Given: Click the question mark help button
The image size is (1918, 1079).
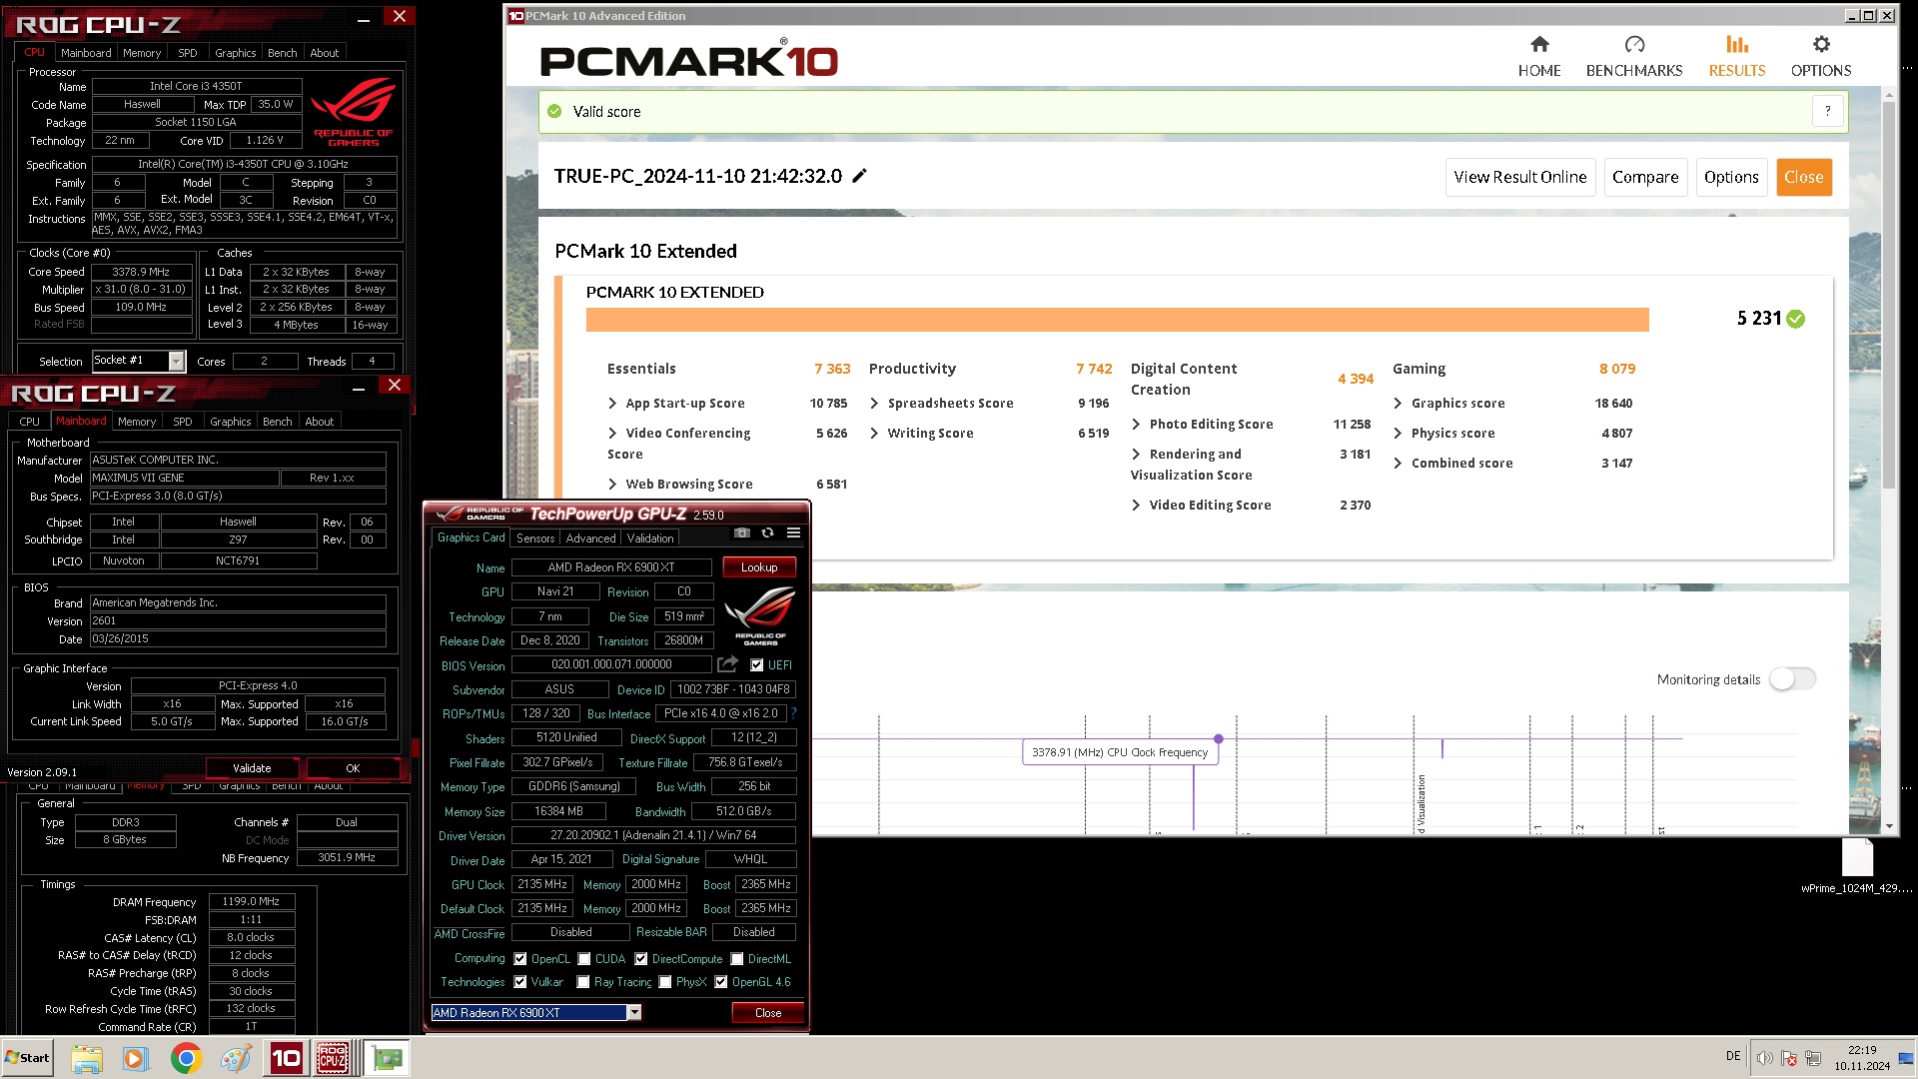Looking at the screenshot, I should pos(1827,111).
